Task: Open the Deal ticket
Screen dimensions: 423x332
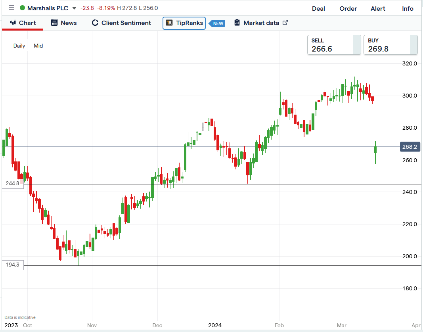Action: (x=318, y=9)
